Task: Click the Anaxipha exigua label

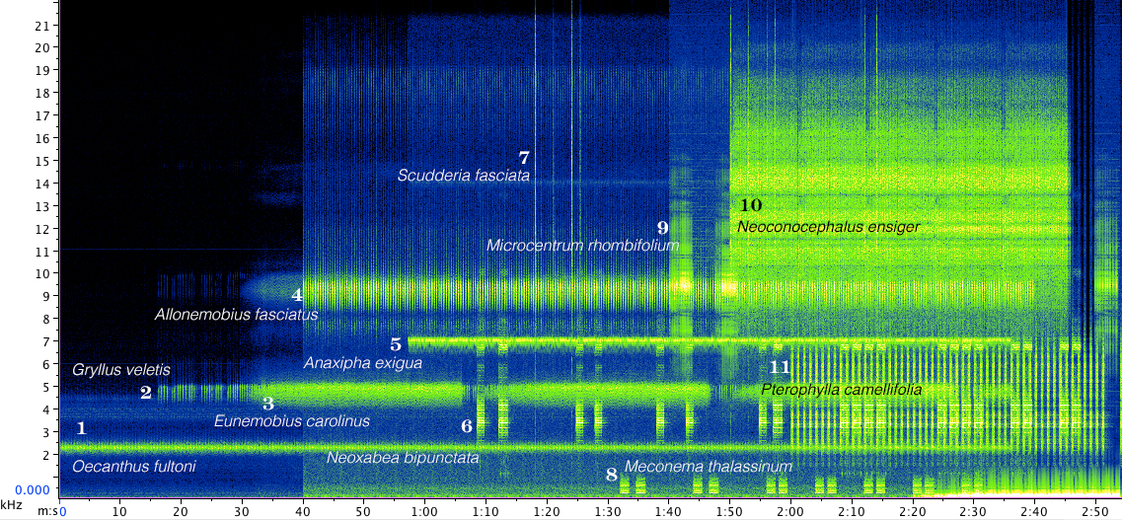Action: [x=362, y=363]
